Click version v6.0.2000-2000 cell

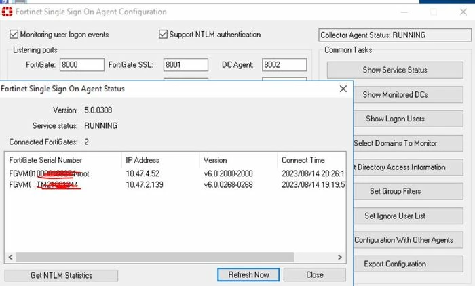tap(228, 173)
